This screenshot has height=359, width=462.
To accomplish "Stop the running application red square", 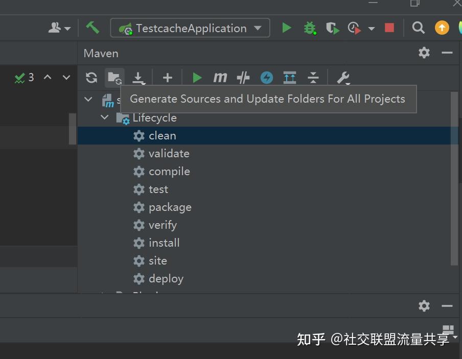I will pos(389,28).
